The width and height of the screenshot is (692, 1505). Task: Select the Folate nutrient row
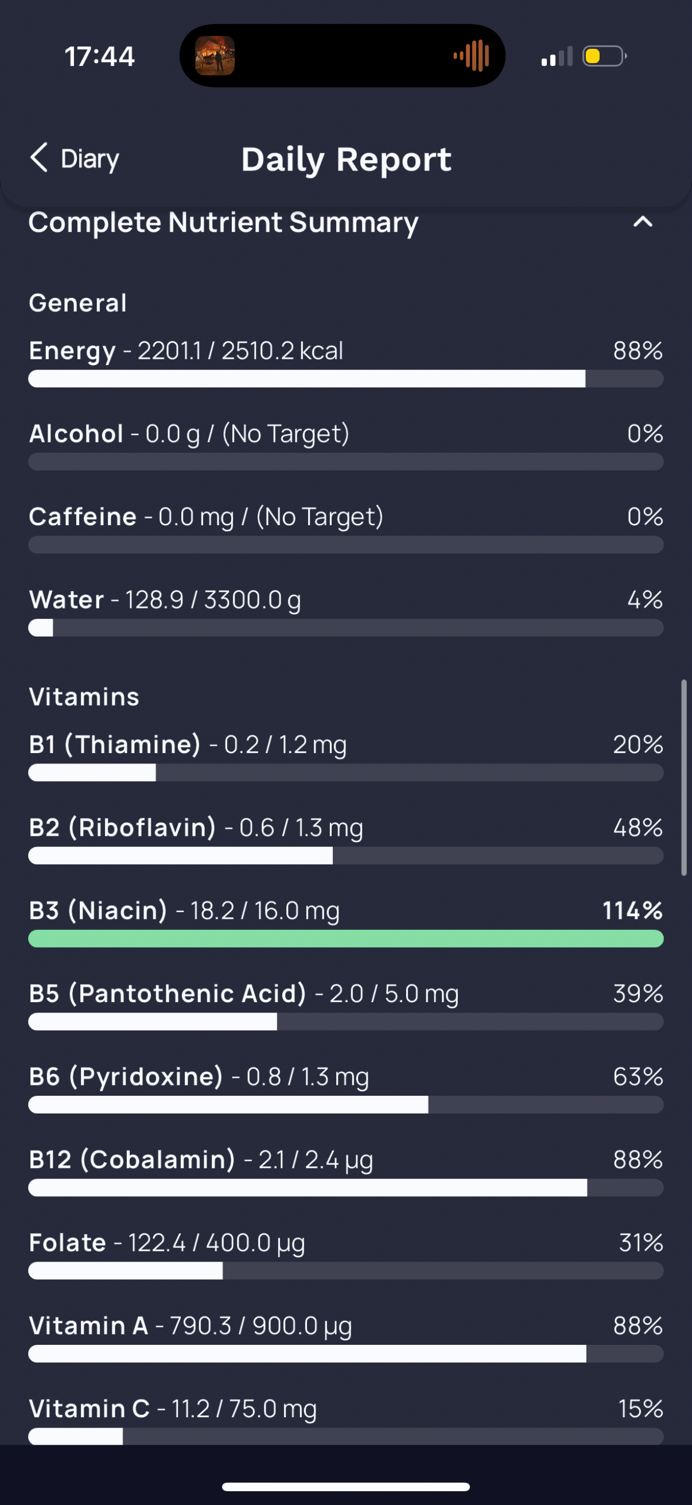pyautogui.click(x=345, y=1254)
